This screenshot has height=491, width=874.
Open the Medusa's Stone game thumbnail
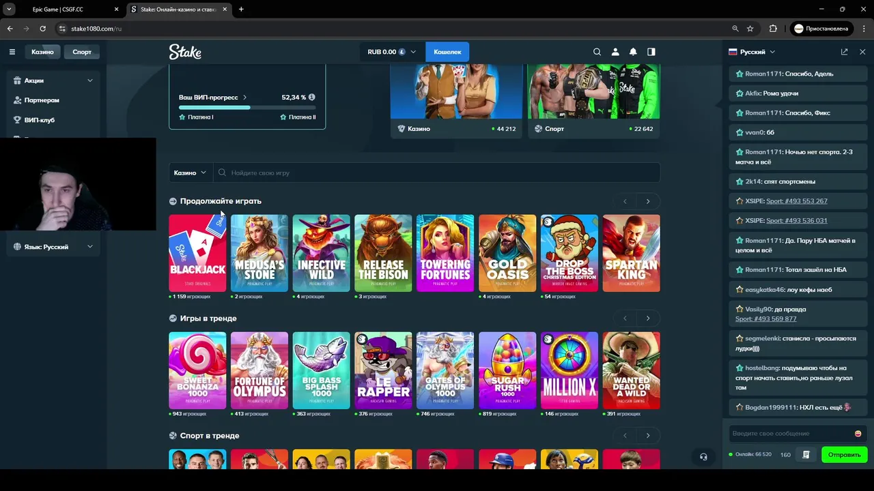(259, 253)
